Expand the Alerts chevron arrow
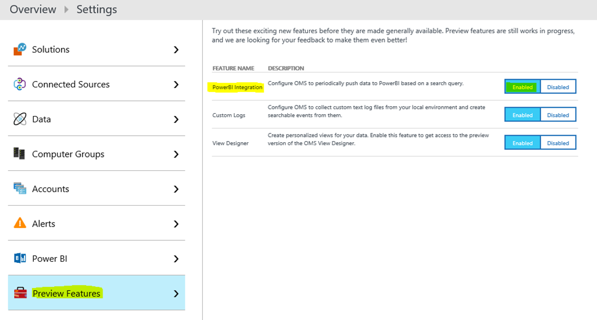Image resolution: width=597 pixels, height=320 pixels. pyautogui.click(x=176, y=224)
